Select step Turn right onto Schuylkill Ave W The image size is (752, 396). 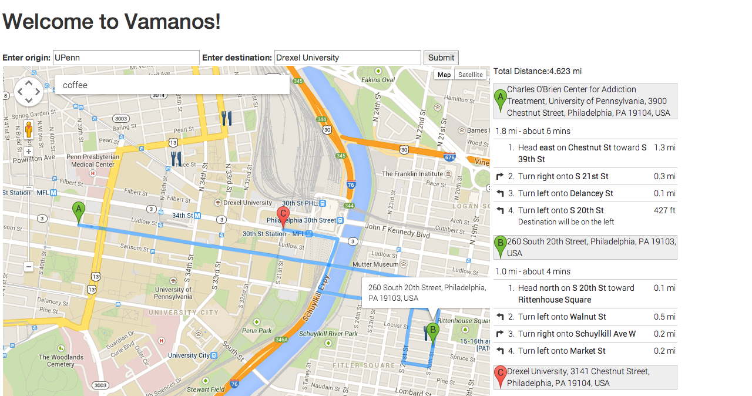click(585, 334)
